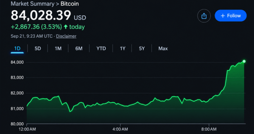Click the Sep 21, 9:23 AM UTC timestamp

pos(32,36)
